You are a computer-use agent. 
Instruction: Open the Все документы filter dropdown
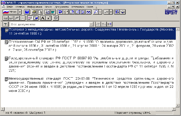(91, 24)
